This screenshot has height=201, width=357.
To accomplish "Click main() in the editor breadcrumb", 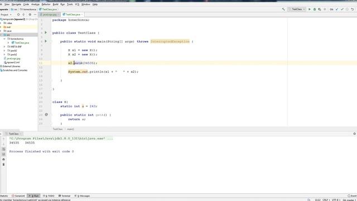I will pos(70,129).
